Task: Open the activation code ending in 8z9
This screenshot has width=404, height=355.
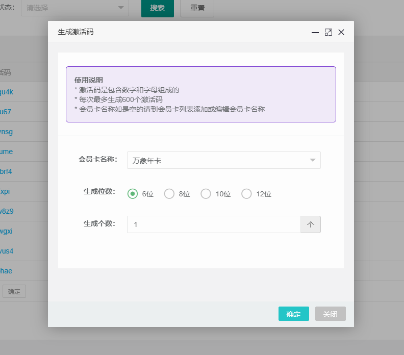Action: tap(7, 211)
